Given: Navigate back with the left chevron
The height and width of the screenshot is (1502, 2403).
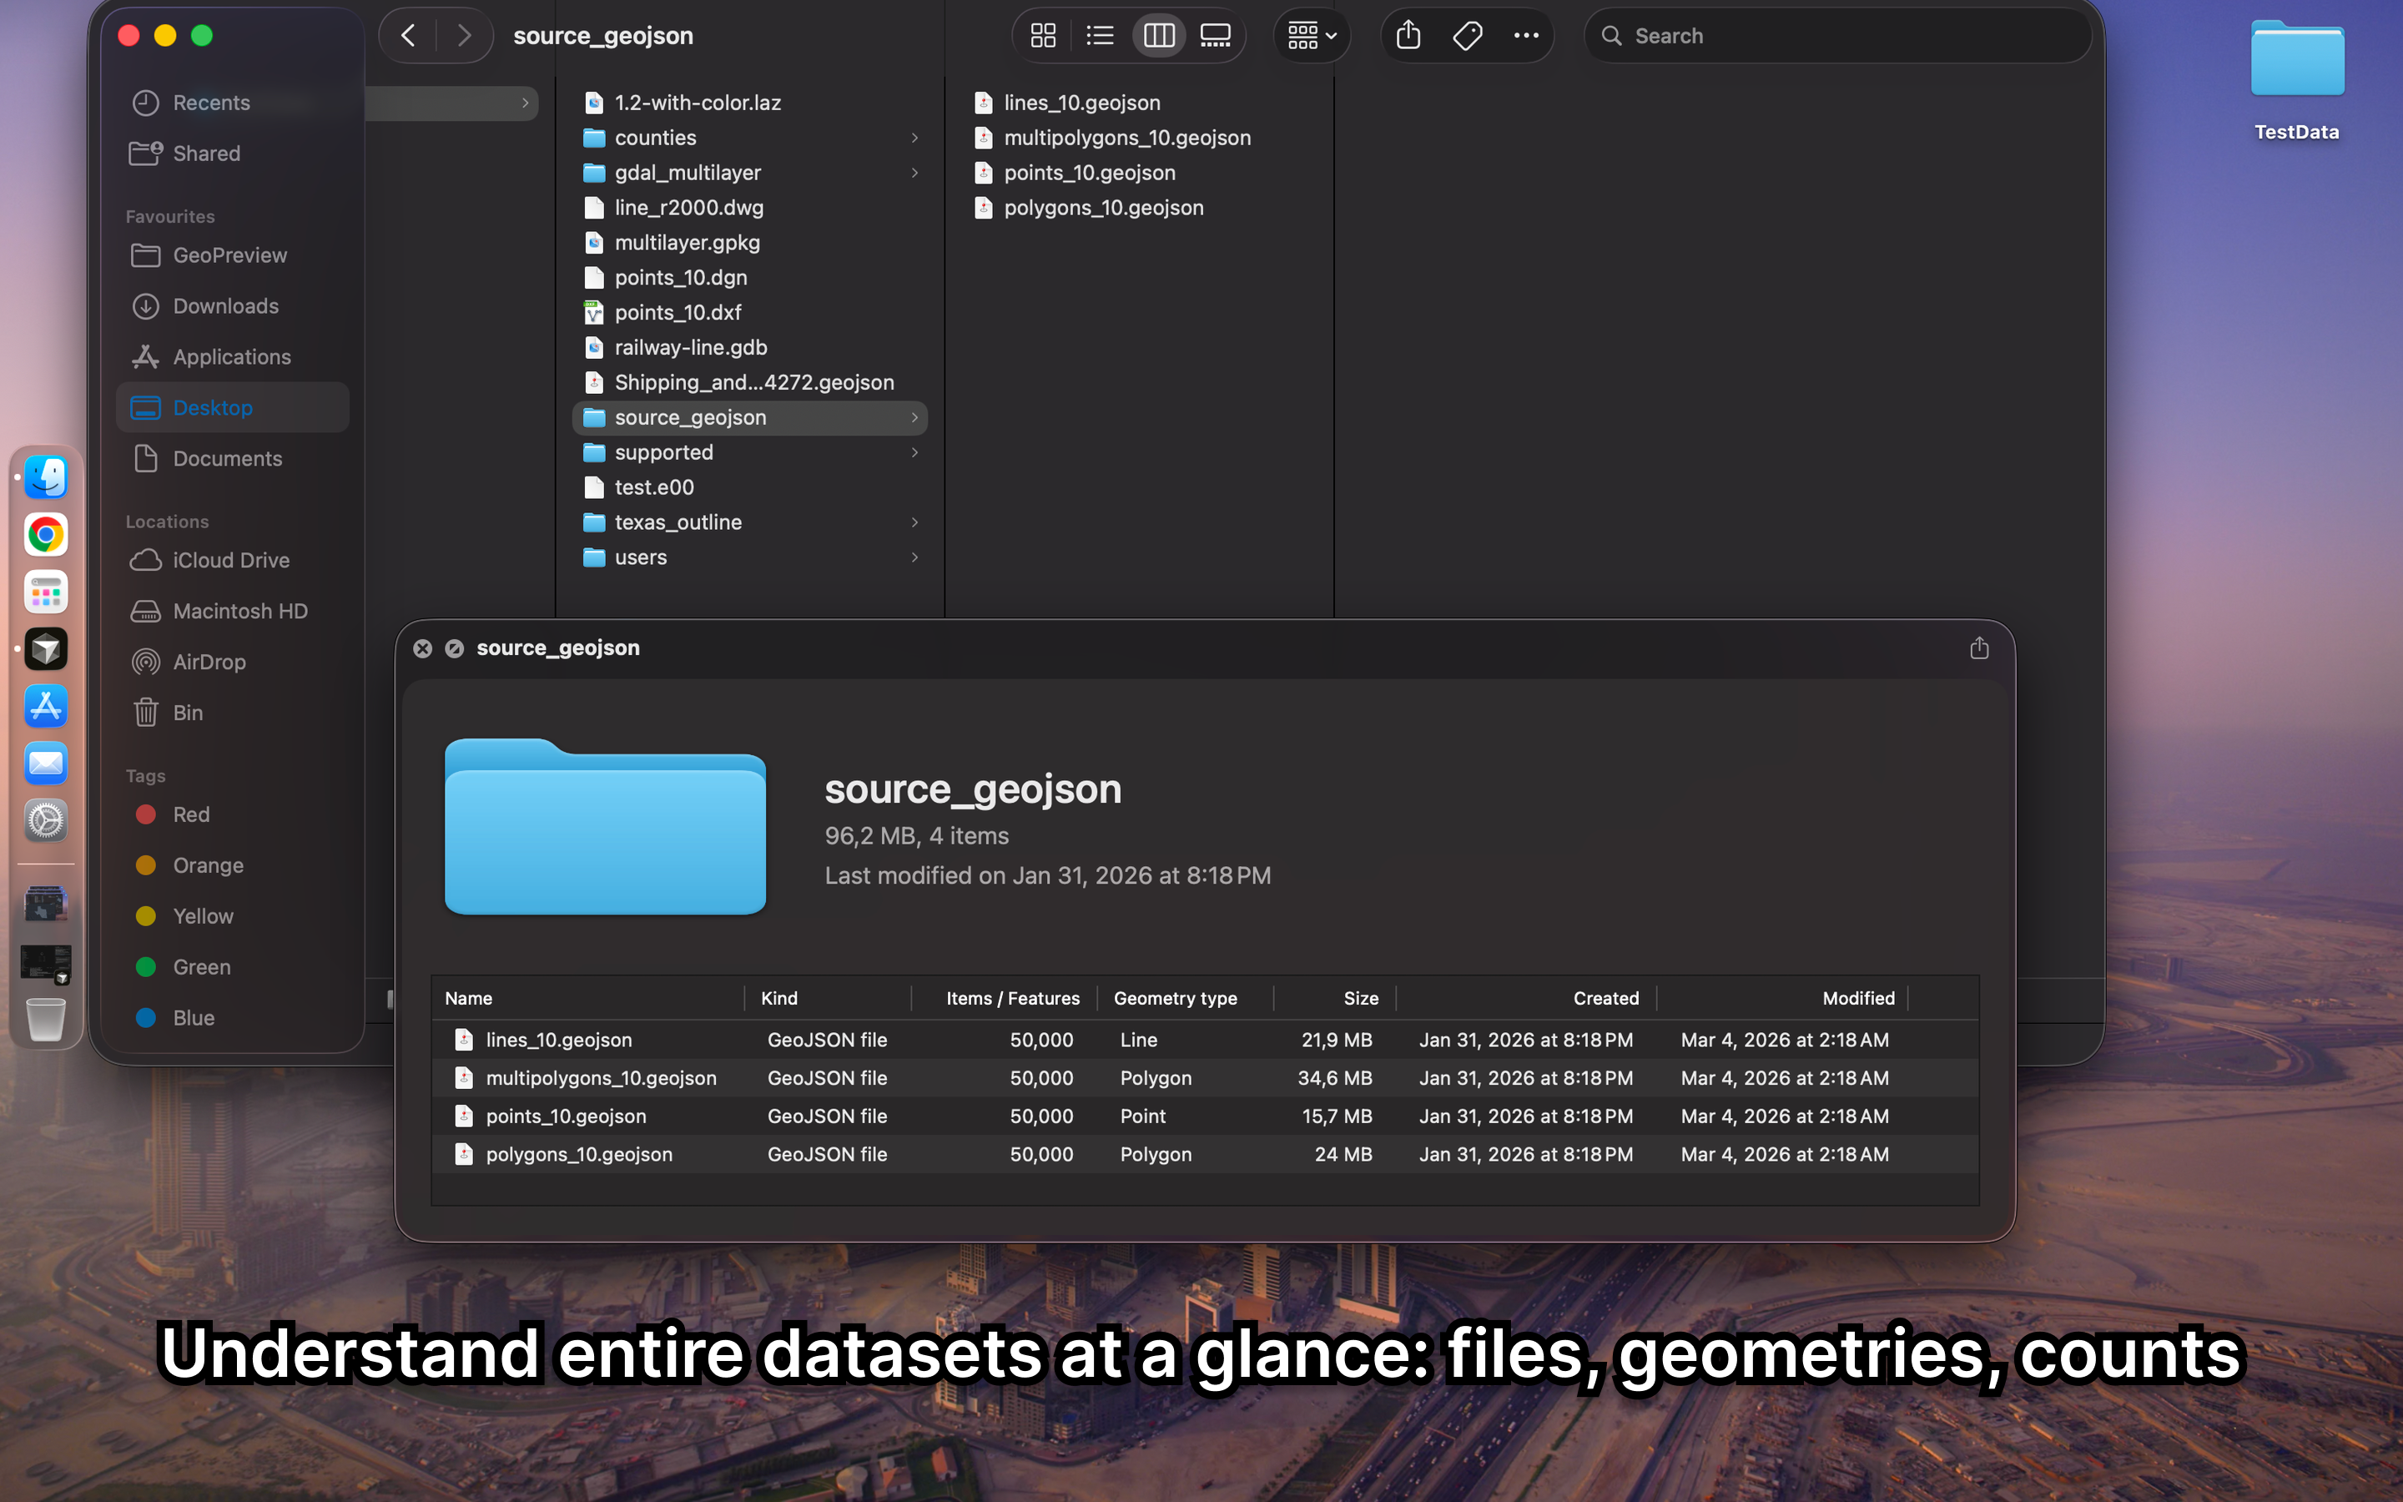Looking at the screenshot, I should tap(408, 36).
